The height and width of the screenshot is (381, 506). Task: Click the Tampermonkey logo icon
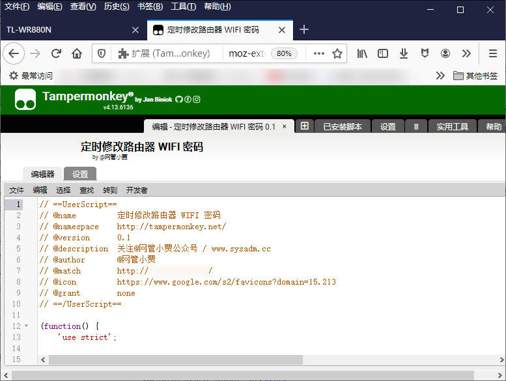25,100
